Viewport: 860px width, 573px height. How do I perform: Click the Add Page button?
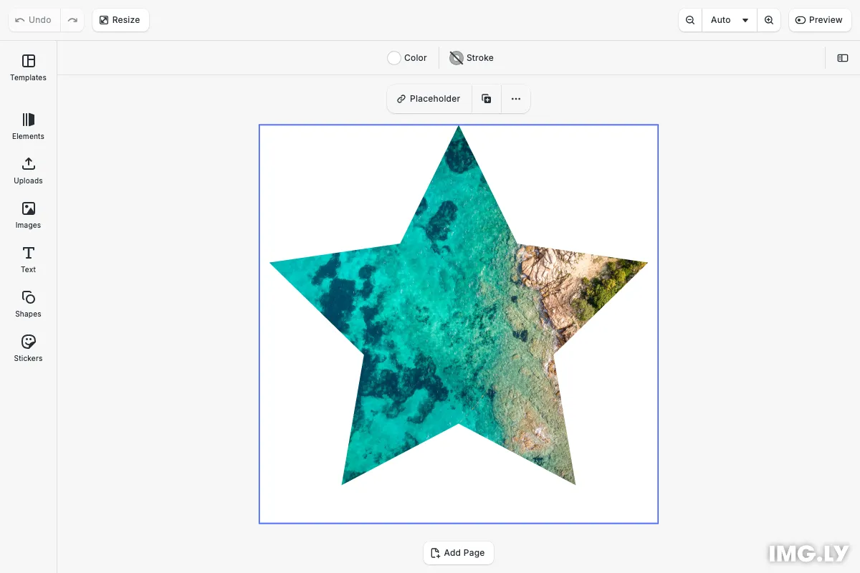click(x=459, y=553)
